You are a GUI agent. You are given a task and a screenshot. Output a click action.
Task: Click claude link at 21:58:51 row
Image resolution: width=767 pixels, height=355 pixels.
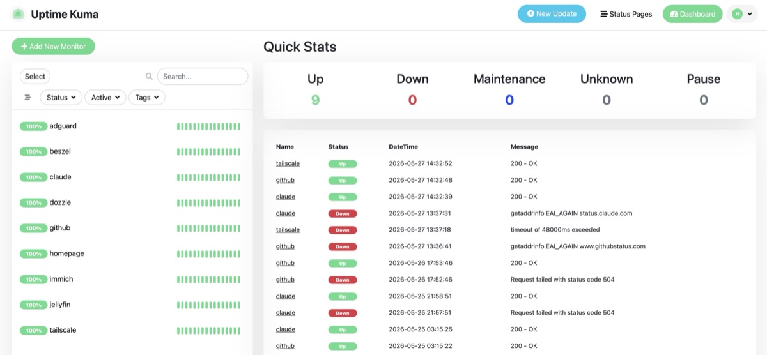286,296
